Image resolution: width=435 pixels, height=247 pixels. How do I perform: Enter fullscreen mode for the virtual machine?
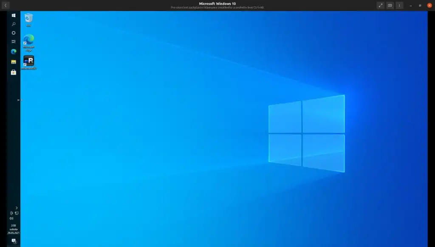[381, 5]
